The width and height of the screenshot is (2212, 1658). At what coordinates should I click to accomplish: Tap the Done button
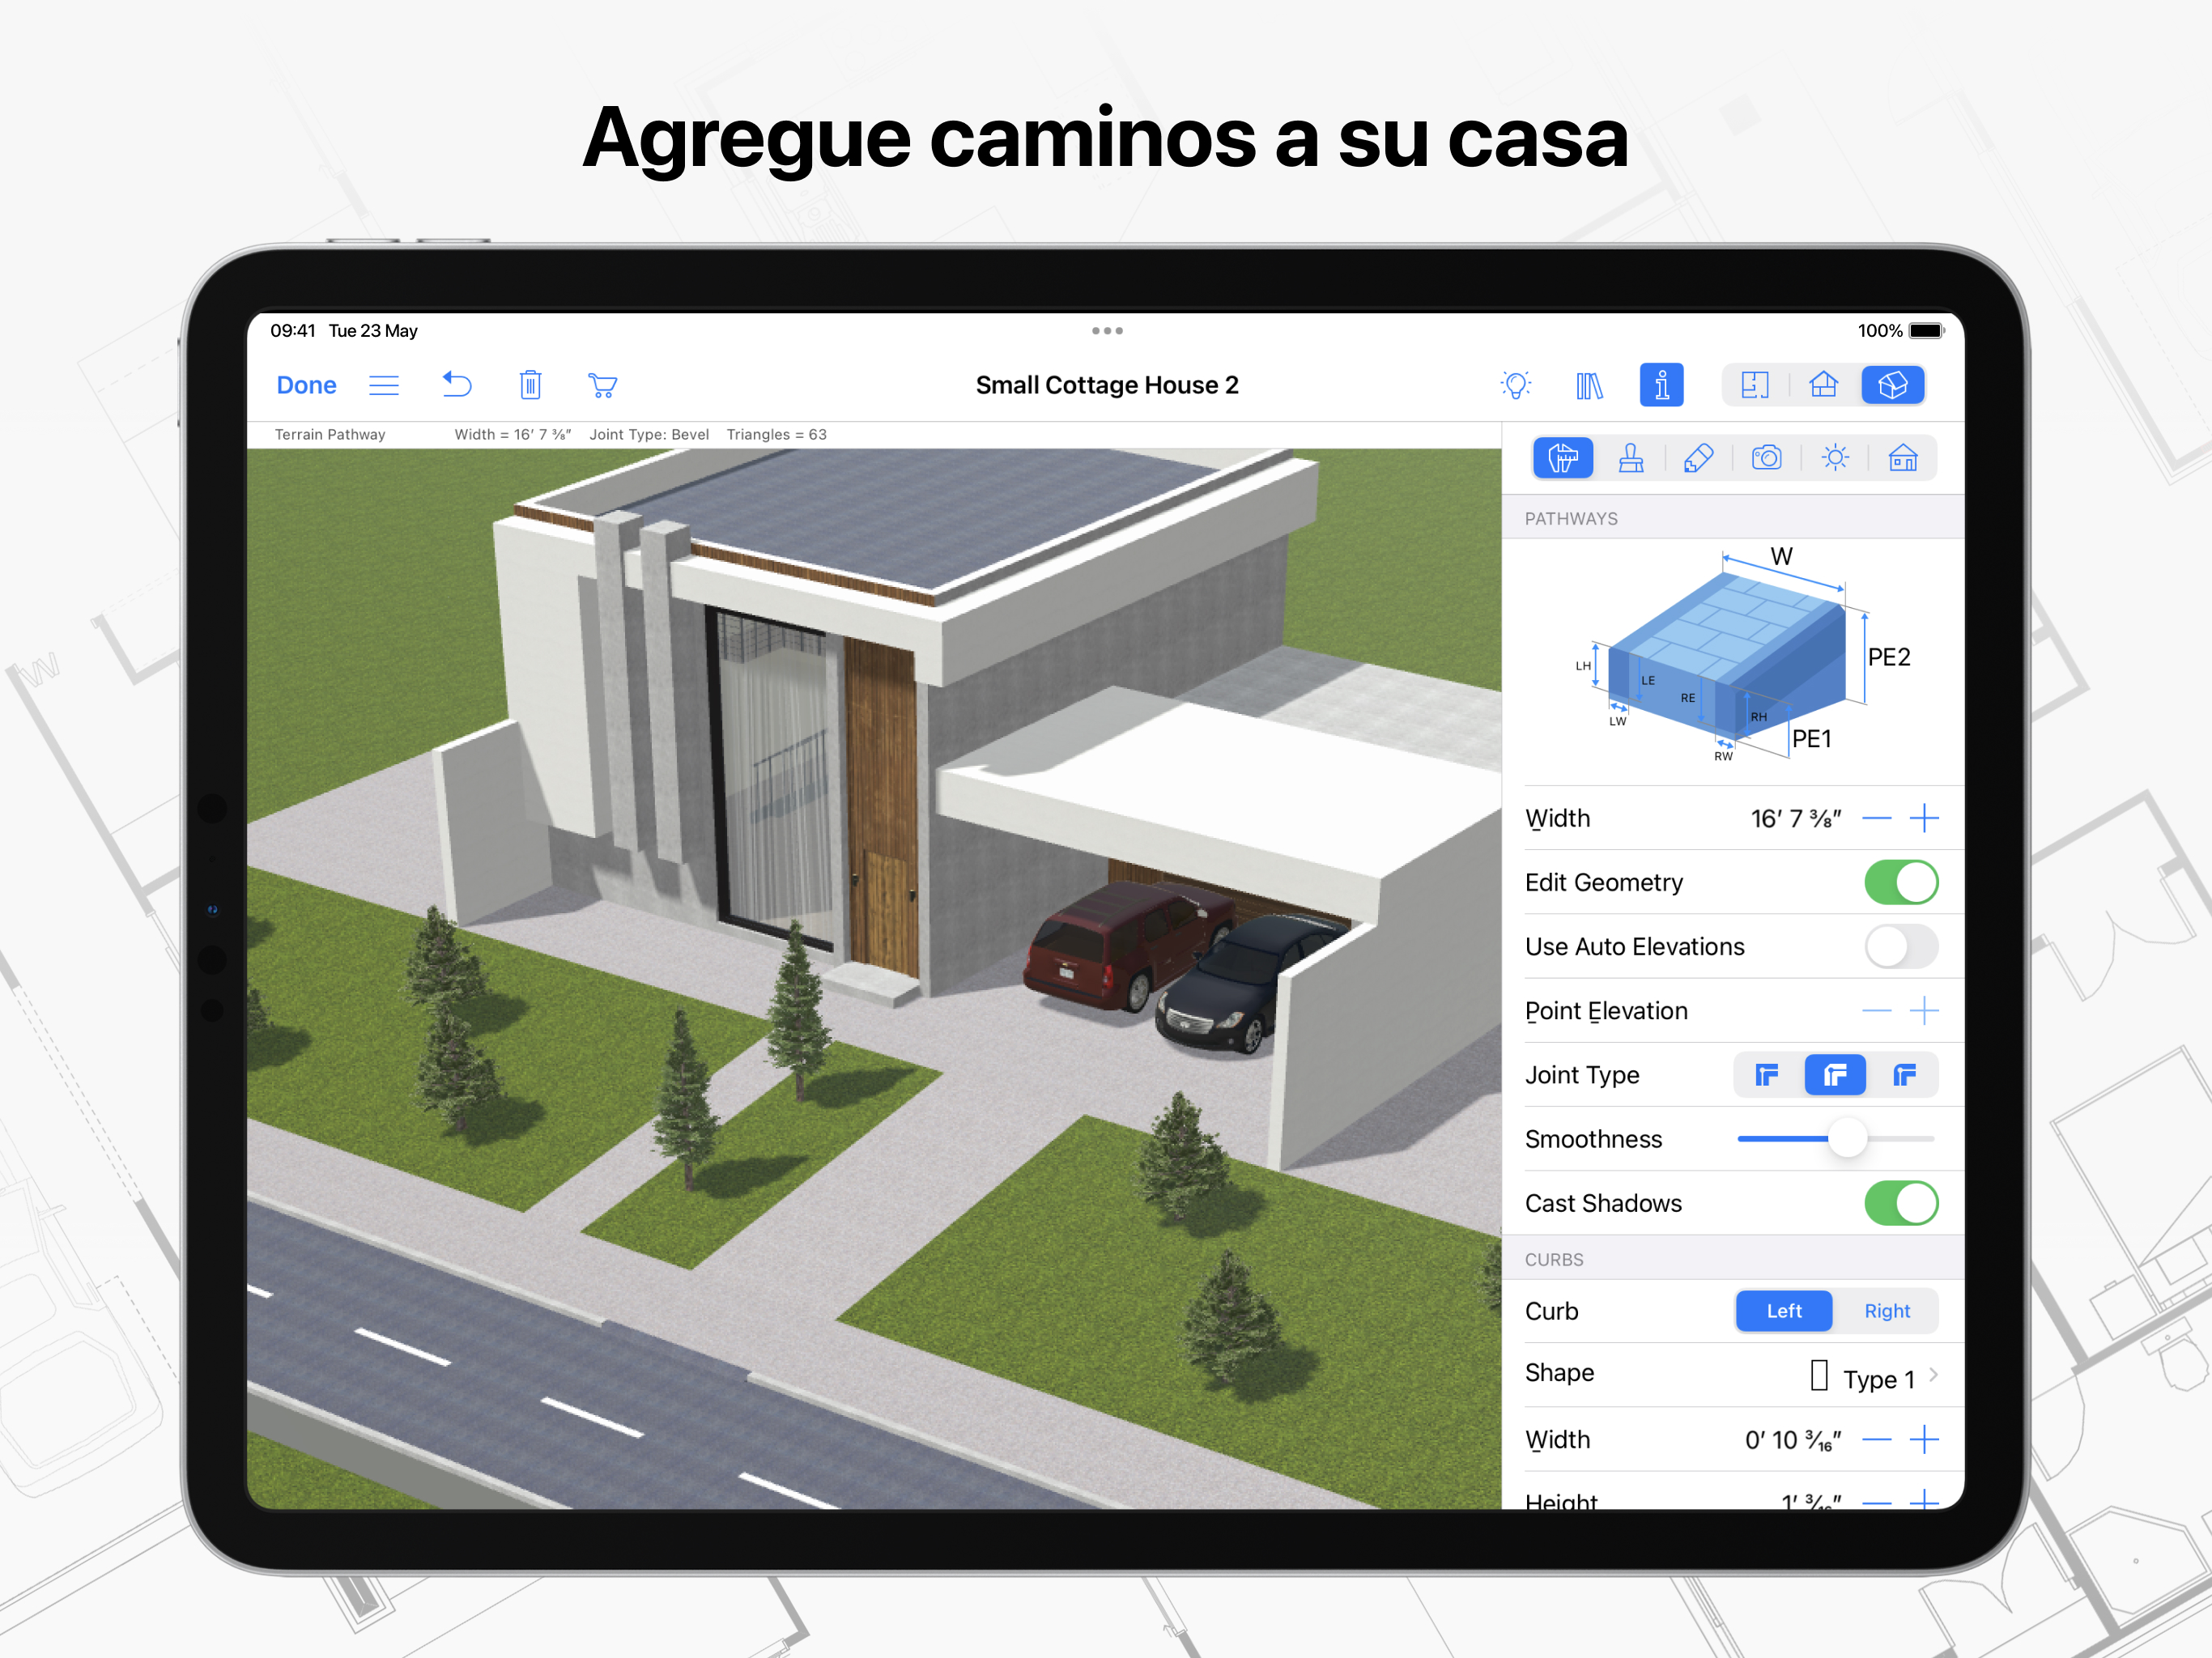click(x=306, y=385)
